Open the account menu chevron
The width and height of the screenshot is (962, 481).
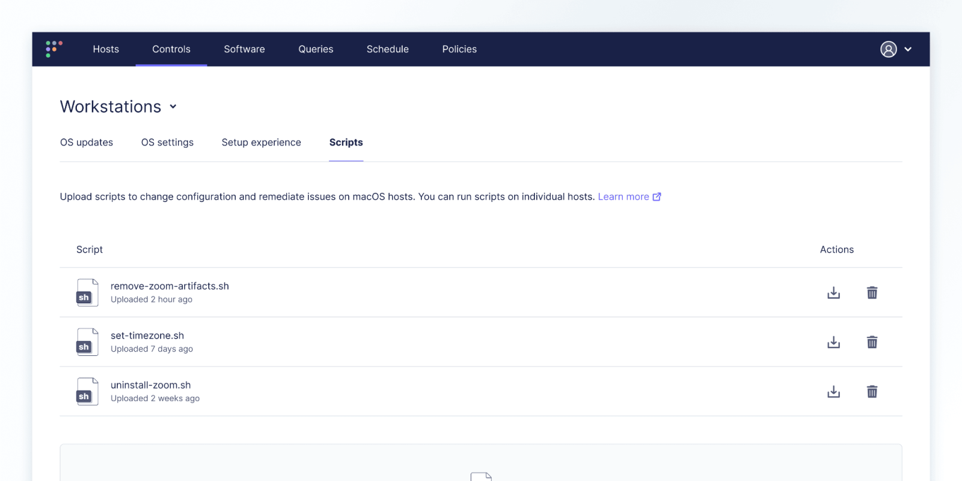(x=908, y=49)
